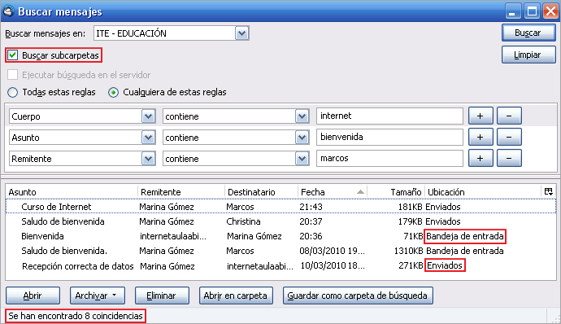The height and width of the screenshot is (324, 561).
Task: Open the Archivar button dropdown
Action: click(x=114, y=296)
